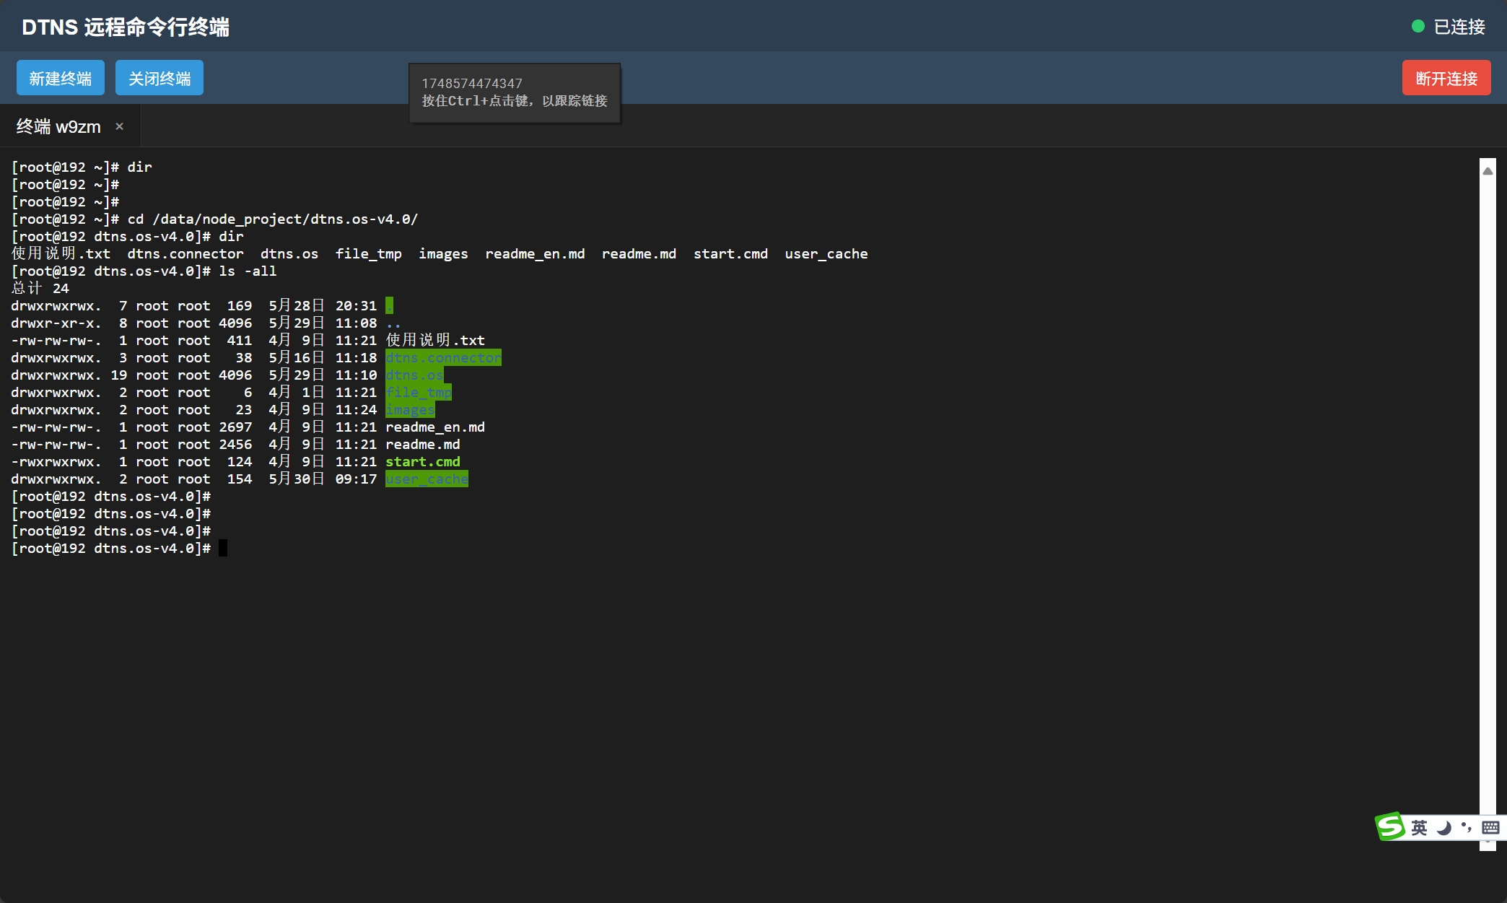This screenshot has height=903, width=1507.
Task: Click start.cmd in the dir output row
Action: click(x=730, y=253)
